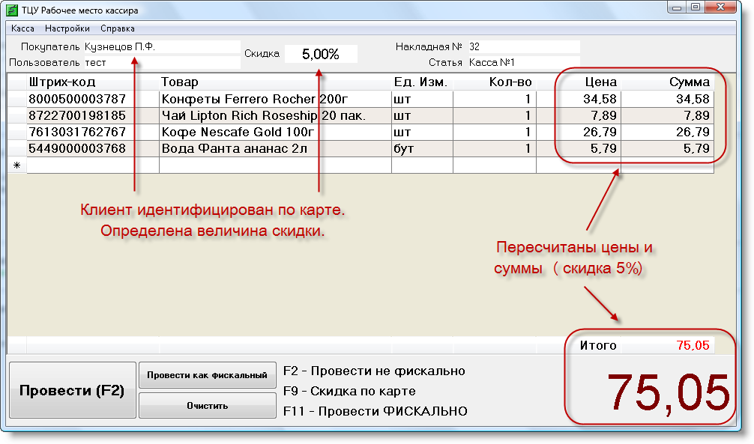754x444 pixels.
Task: Click the app icon in the title bar
Action: click(11, 10)
